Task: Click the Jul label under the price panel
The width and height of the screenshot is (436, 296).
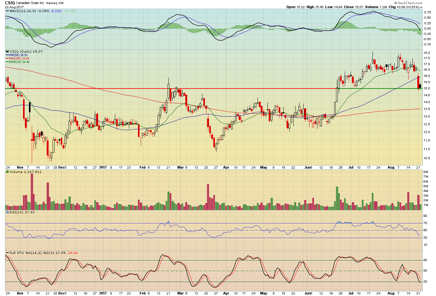Action: 351,167
